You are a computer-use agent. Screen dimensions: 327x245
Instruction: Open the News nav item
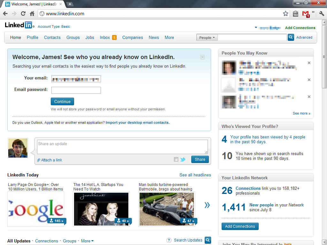pos(154,38)
